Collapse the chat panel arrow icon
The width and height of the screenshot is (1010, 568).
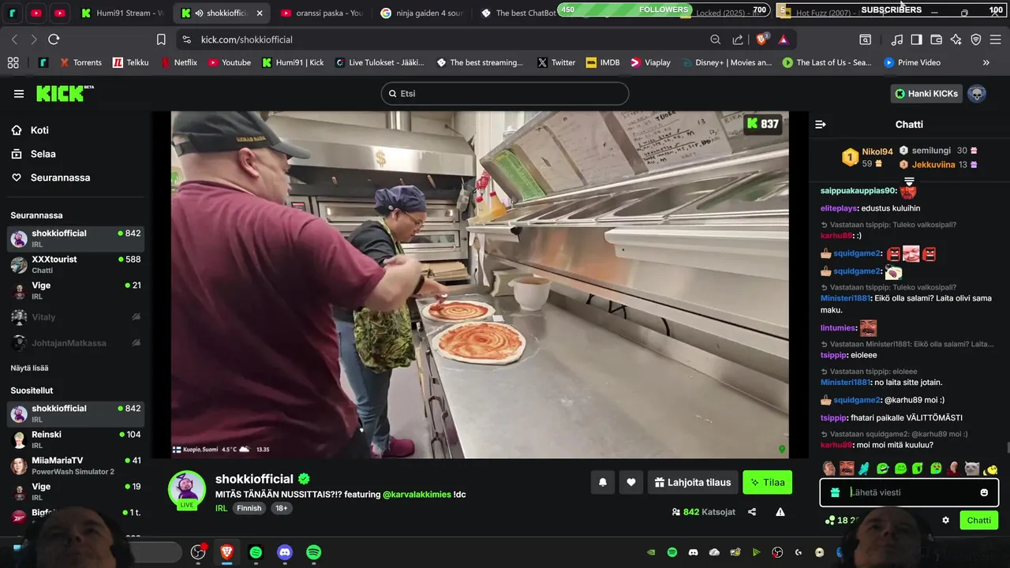(x=821, y=125)
